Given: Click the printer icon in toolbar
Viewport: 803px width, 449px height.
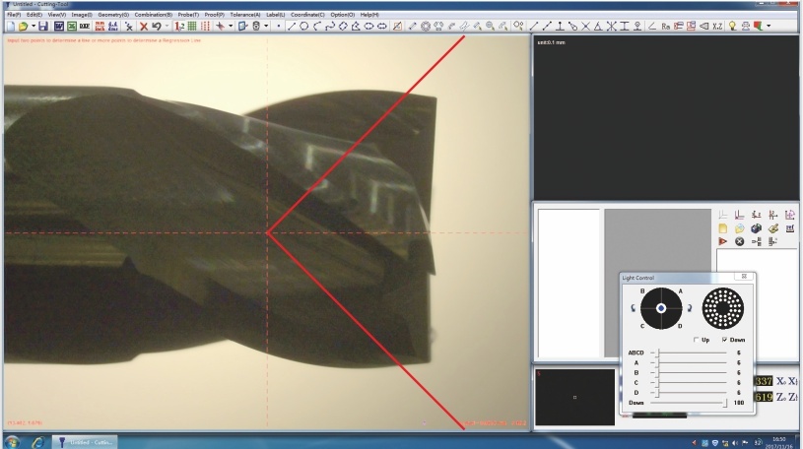Looking at the screenshot, I should click(x=747, y=26).
